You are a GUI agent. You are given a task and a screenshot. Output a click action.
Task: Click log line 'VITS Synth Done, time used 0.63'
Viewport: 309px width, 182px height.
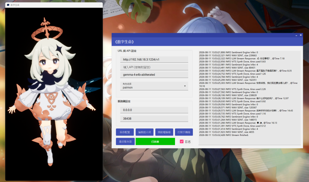pos(232,61)
